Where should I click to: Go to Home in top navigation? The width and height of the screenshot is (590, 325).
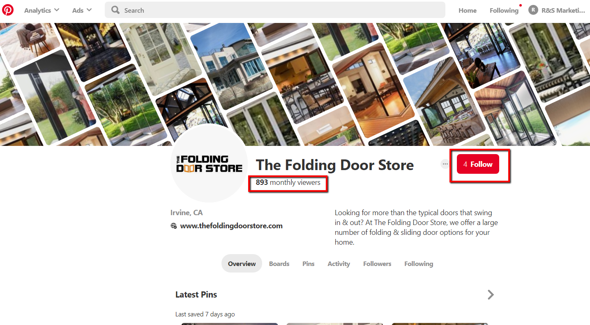[x=468, y=10]
